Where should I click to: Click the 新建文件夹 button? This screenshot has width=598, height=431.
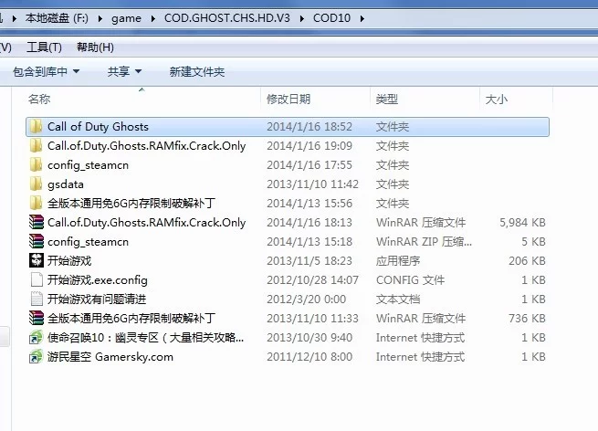click(x=197, y=72)
